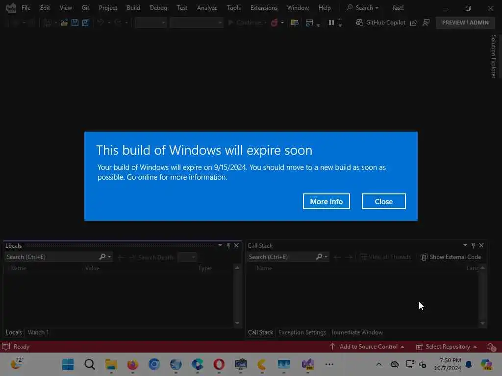Open the Help menu
502x376 pixels.
(325, 8)
